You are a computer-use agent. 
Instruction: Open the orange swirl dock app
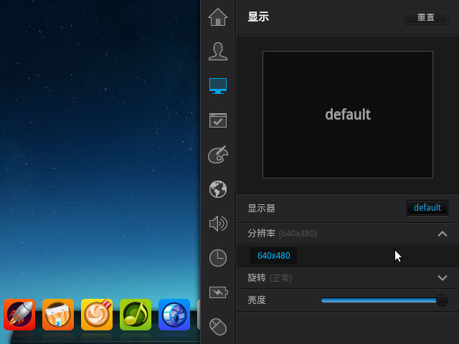[97, 315]
